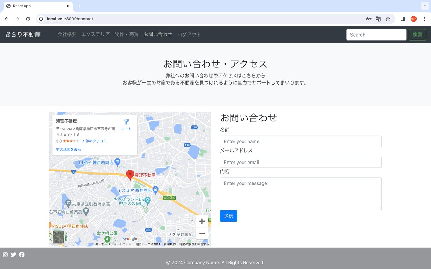This screenshot has width=431, height=269.
Task: Click the browser forward arrow
Action: pos(17,19)
